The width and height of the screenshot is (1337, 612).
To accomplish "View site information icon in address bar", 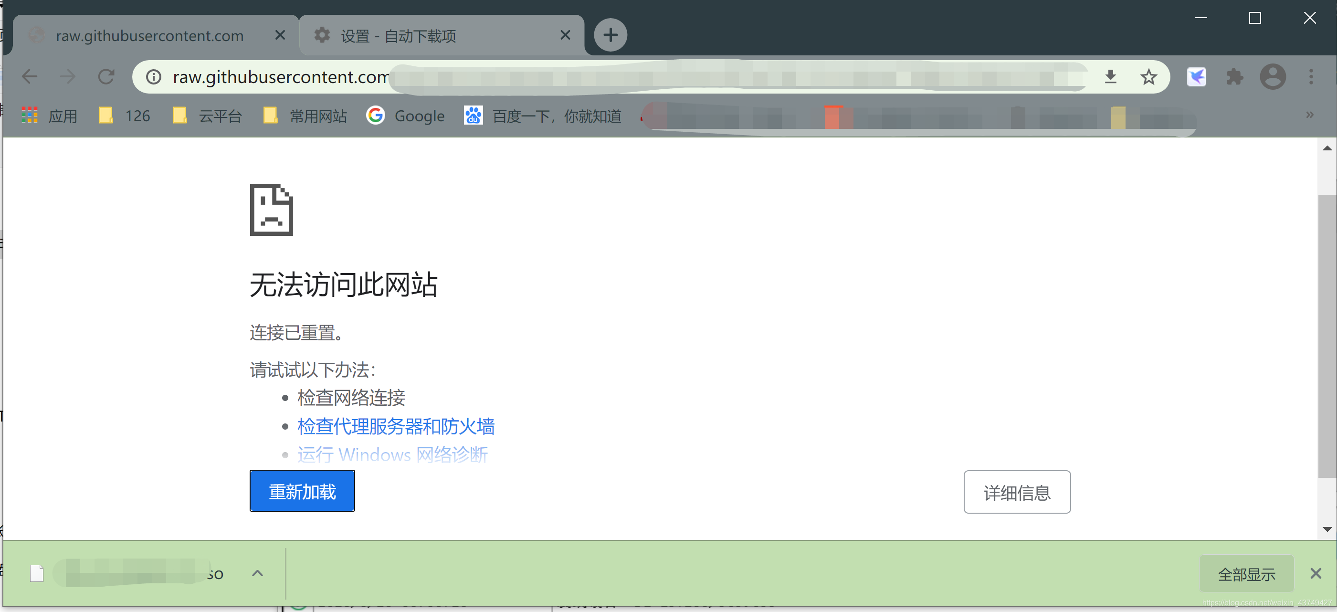I will 153,77.
